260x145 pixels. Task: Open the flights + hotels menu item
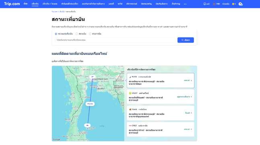point(50,4)
